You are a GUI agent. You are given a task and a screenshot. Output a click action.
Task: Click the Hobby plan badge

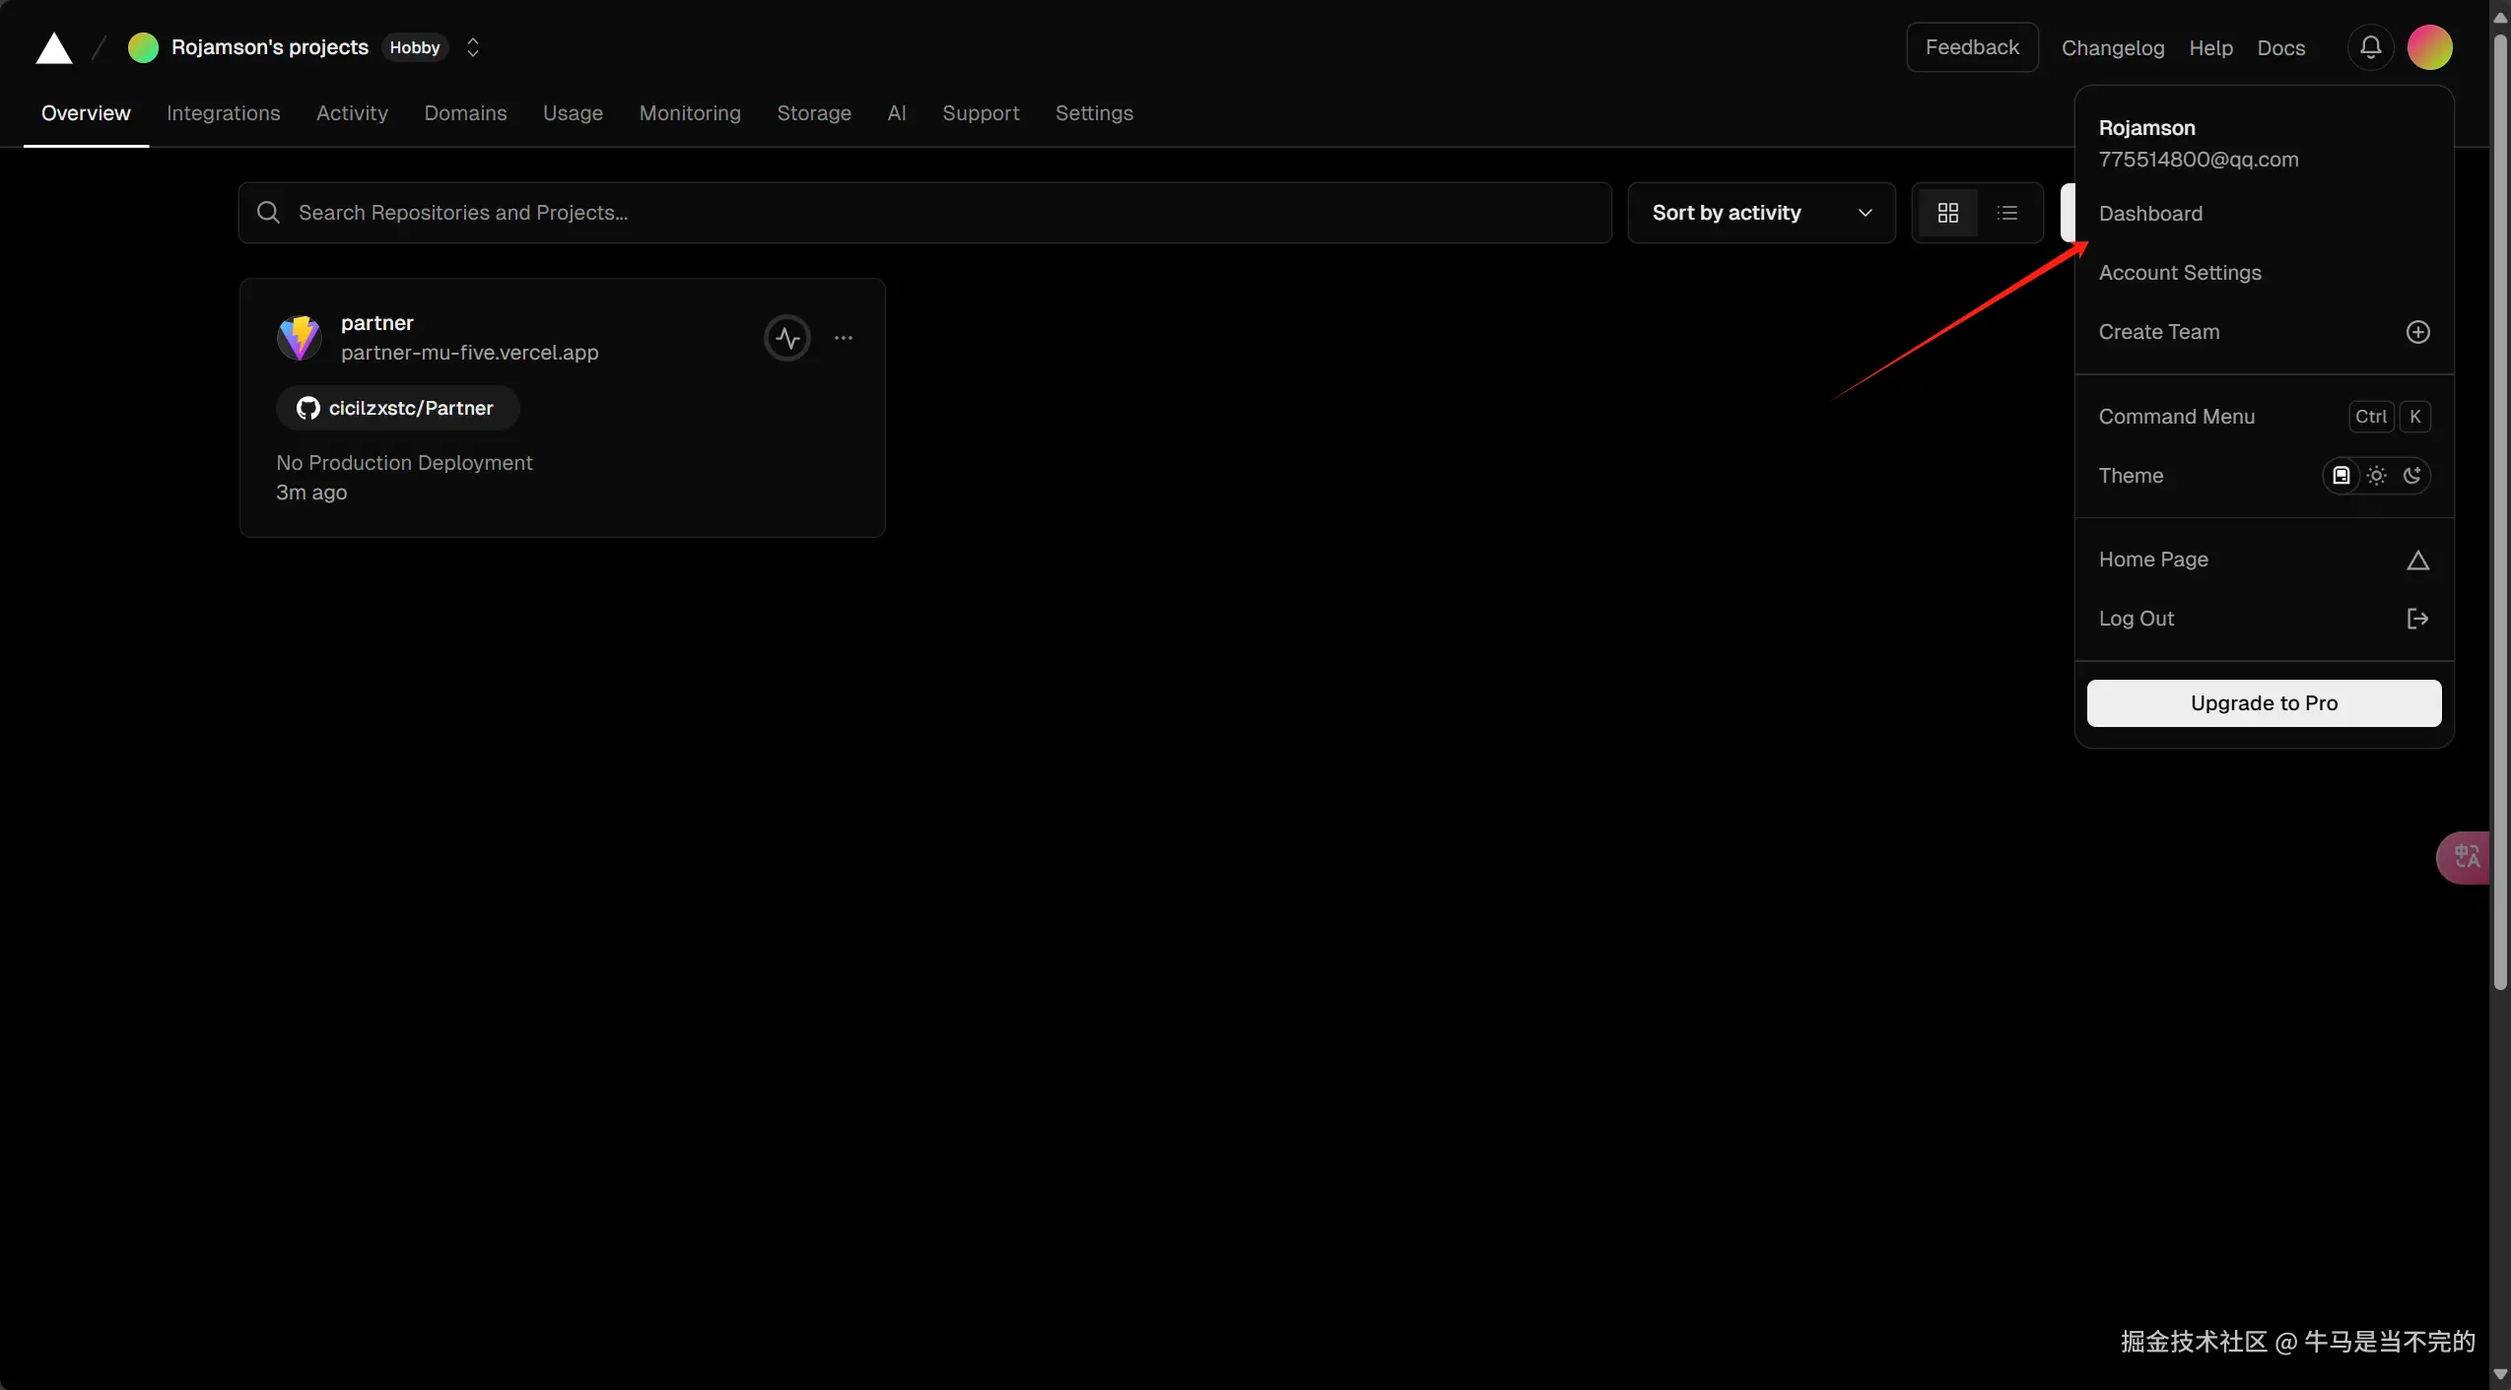pyautogui.click(x=414, y=47)
